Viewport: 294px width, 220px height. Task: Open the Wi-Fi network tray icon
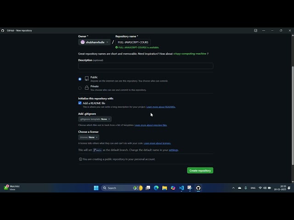coord(260,188)
